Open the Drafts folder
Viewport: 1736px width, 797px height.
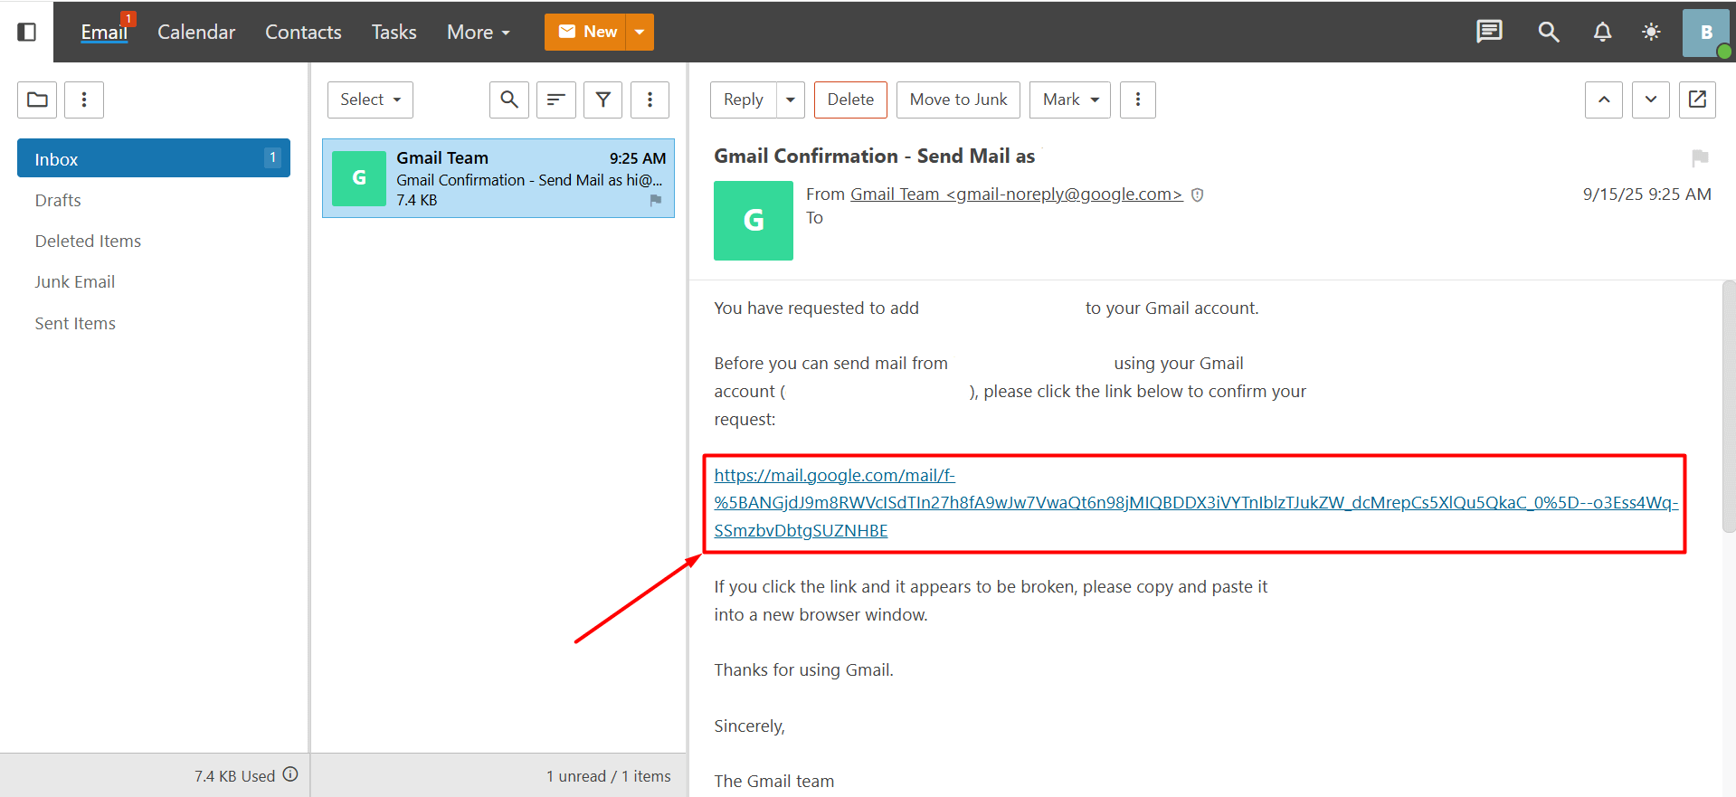[x=58, y=200]
